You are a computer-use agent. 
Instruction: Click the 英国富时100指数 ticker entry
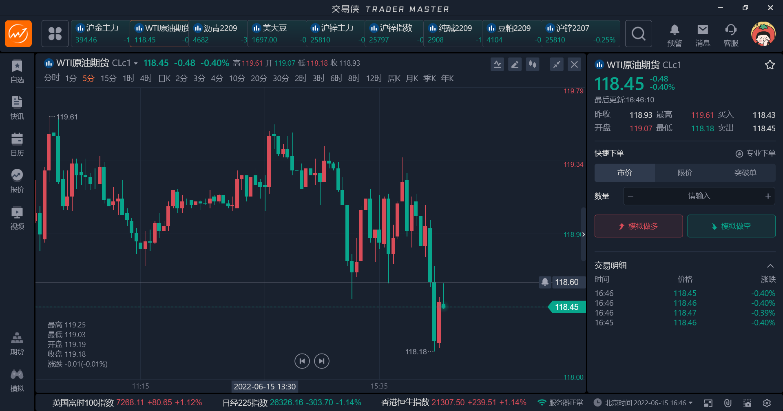[127, 403]
